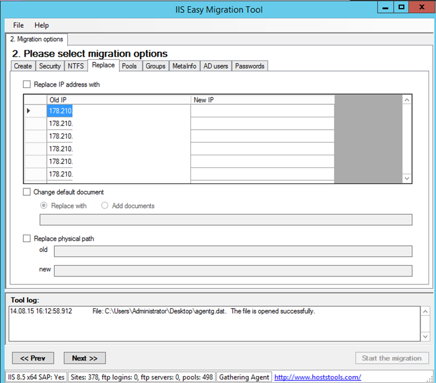Minimize the IIS Easy Migration Tool window

(385, 7)
